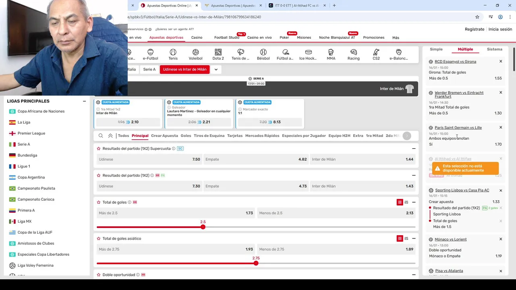Open the Bundesliga league link
Viewport: 516px width, 290px height.
coord(27,155)
